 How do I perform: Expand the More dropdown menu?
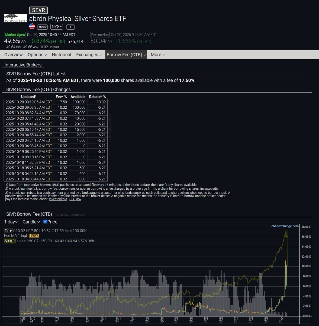[157, 55]
